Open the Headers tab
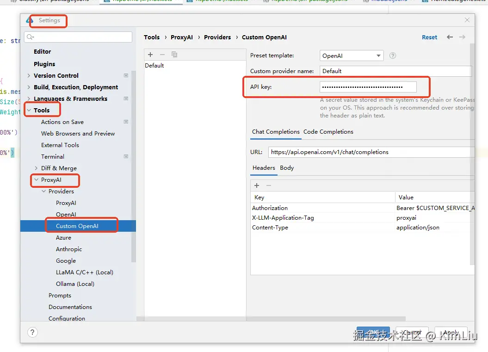The image size is (488, 352). (264, 168)
